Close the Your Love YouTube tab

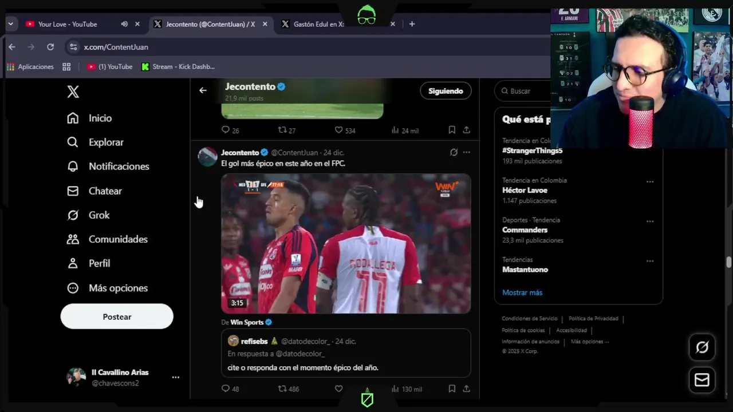coord(137,24)
